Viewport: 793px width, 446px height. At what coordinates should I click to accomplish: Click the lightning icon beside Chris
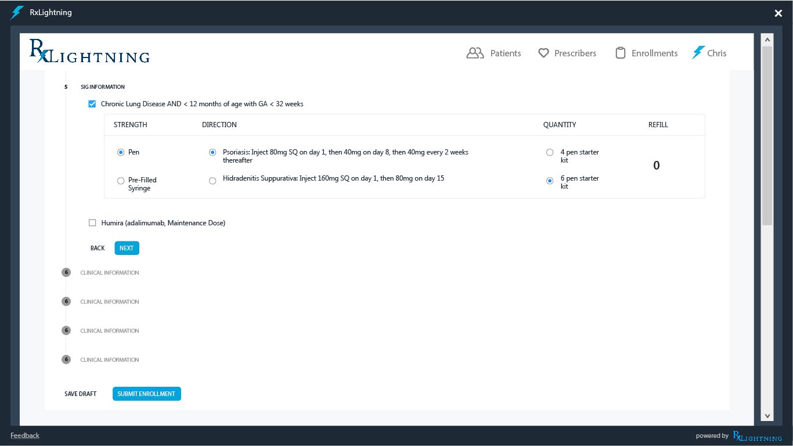(x=698, y=53)
